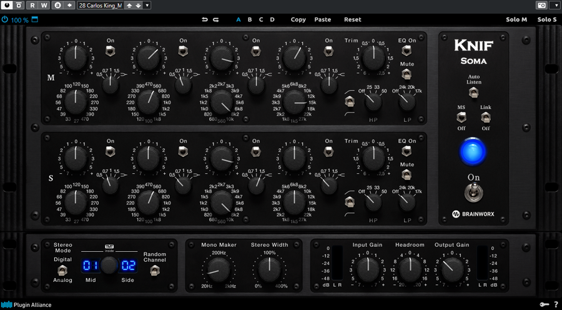The image size is (562, 310).
Task: Toggle the M channel EQ On switch
Action: [x=407, y=51]
